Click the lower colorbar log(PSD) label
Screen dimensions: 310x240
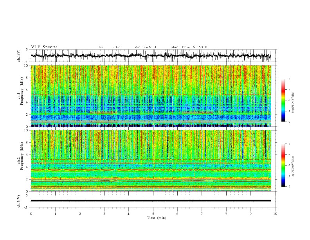[293, 167]
